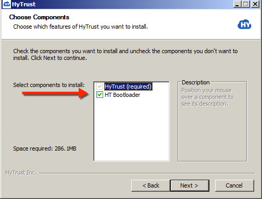
Task: Maximize the HyTrust installer window
Action: click(x=246, y=4)
